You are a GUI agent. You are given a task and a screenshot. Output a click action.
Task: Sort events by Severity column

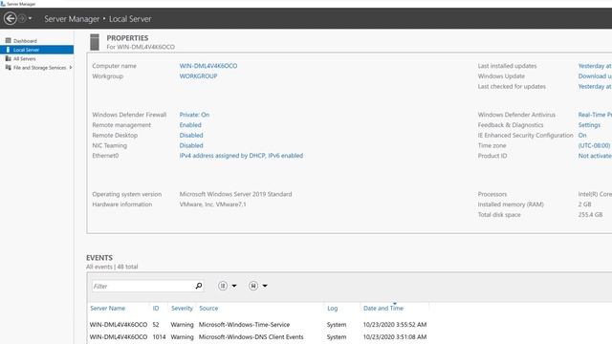click(182, 308)
